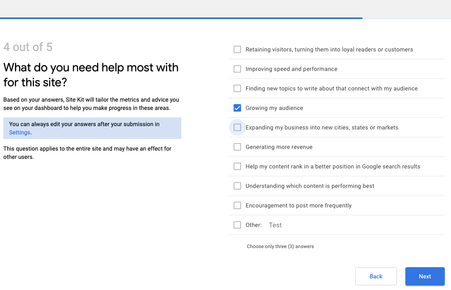This screenshot has width=451, height=290.
Task: Click the blue survey progress bar
Action: [181, 18]
